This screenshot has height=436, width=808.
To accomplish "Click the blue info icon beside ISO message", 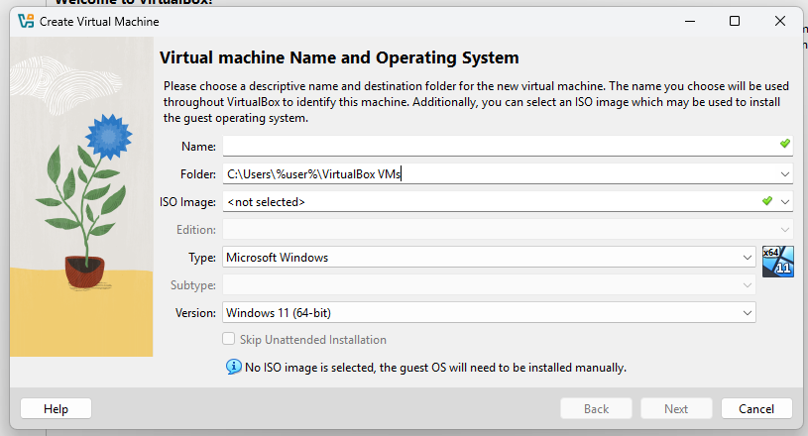I will [x=233, y=367].
